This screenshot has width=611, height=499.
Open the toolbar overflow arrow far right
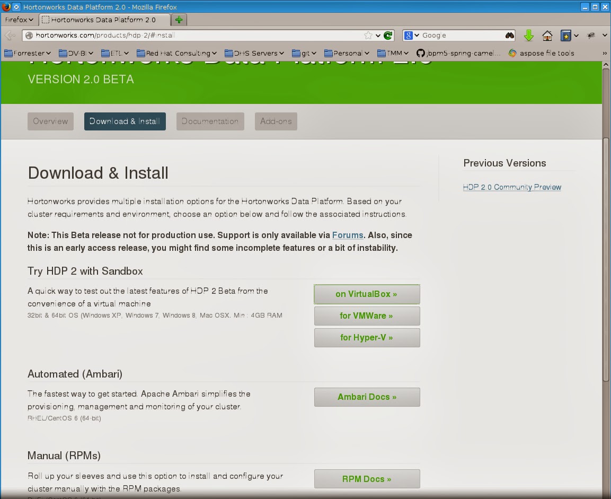[x=604, y=36]
